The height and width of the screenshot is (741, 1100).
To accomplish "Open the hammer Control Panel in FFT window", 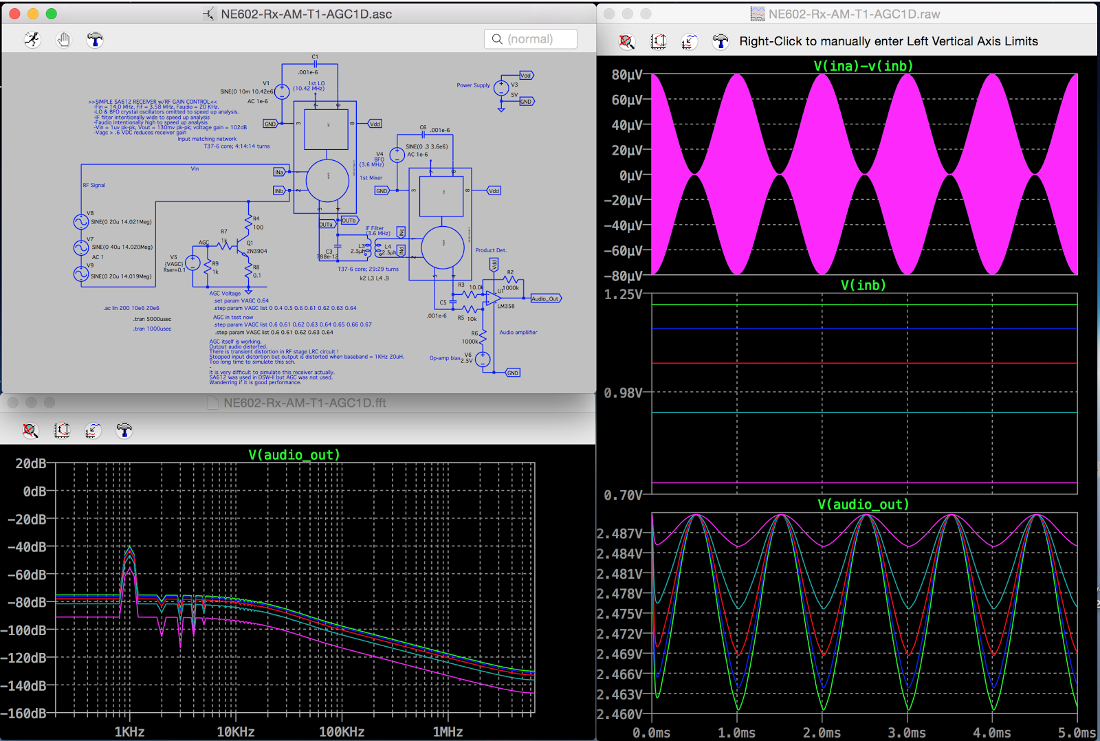I will 124,431.
